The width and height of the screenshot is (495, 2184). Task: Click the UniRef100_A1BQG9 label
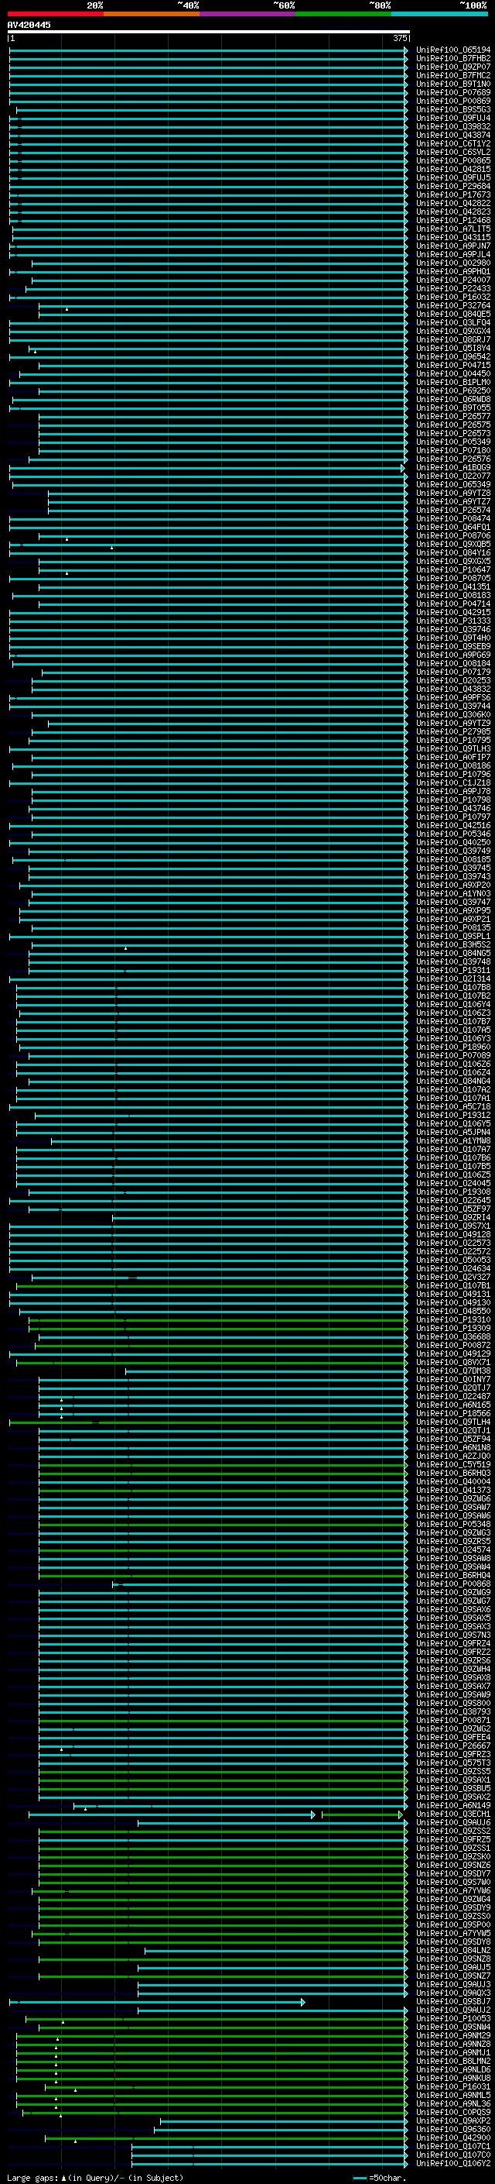[x=452, y=468]
